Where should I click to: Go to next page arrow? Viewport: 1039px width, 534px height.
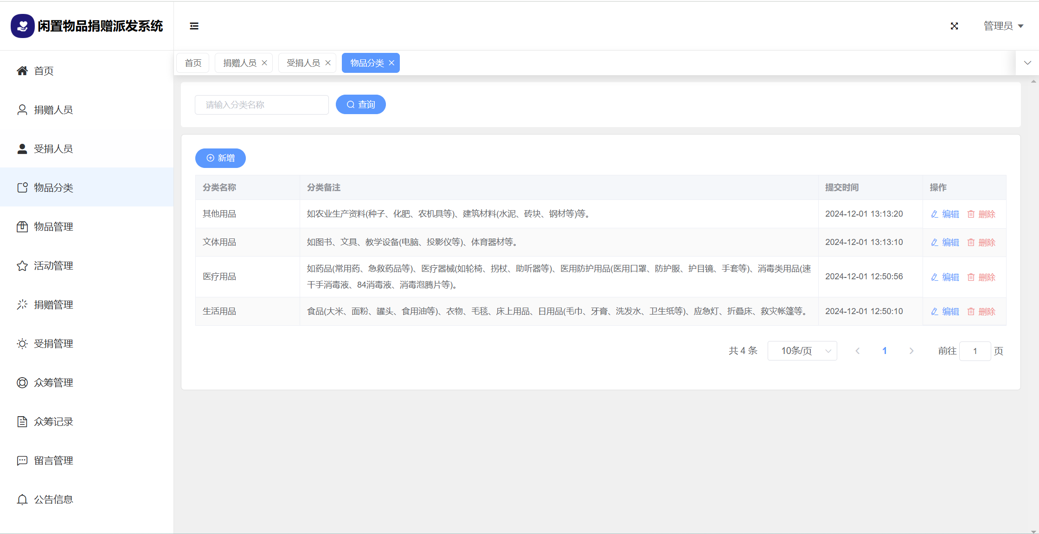tap(911, 351)
